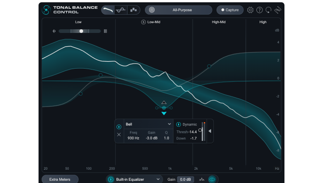
Task: Solo the Low-Mid band
Action: coord(143,22)
